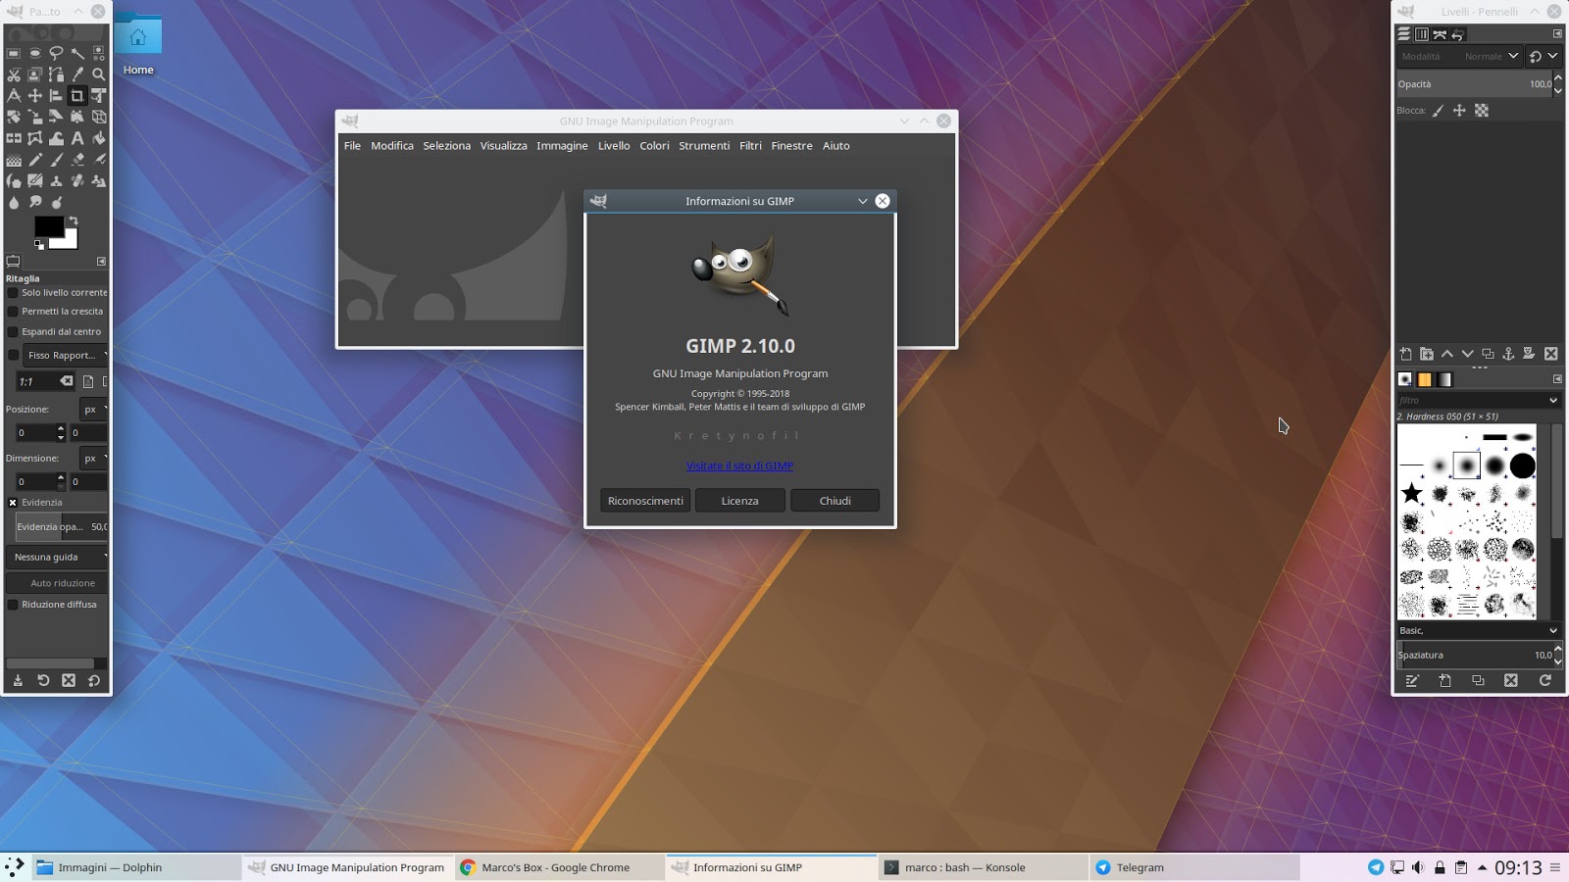
Task: Select the Zoom magnifier tool
Action: click(99, 74)
